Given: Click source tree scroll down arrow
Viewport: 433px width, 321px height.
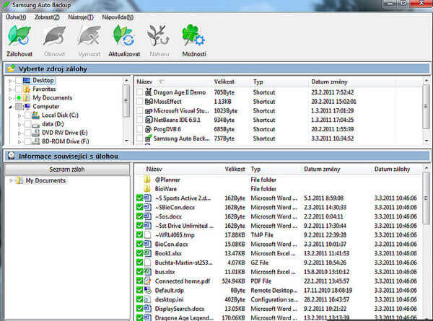Looking at the screenshot, I should tap(126, 141).
